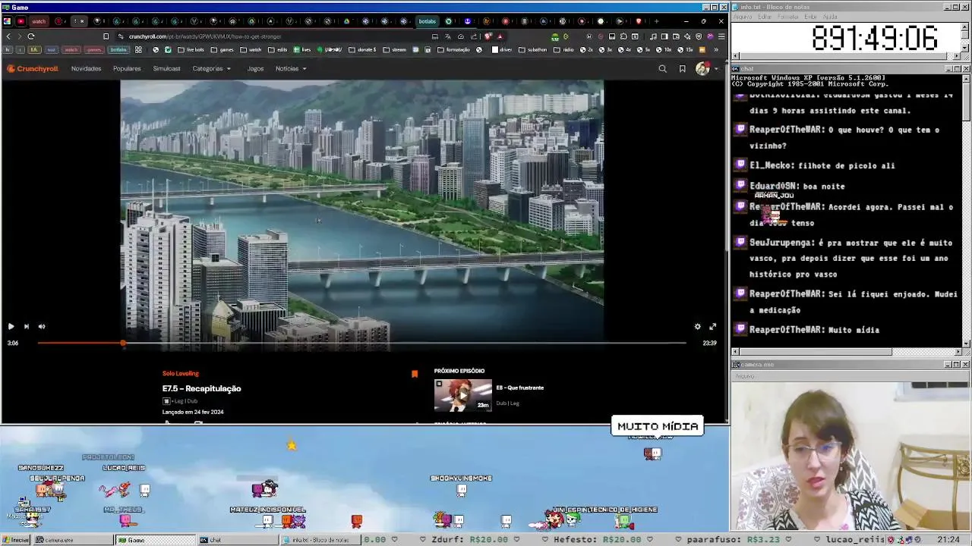
Task: Open Populares page
Action: click(127, 69)
